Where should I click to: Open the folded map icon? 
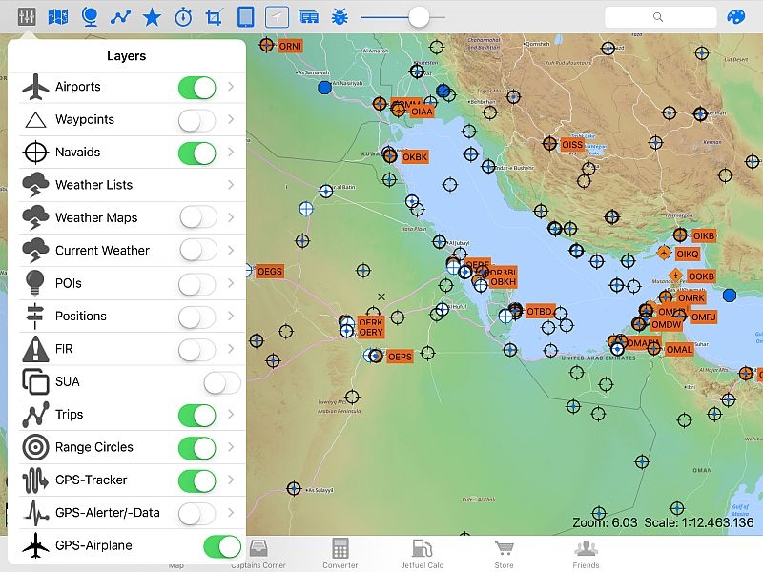click(58, 17)
